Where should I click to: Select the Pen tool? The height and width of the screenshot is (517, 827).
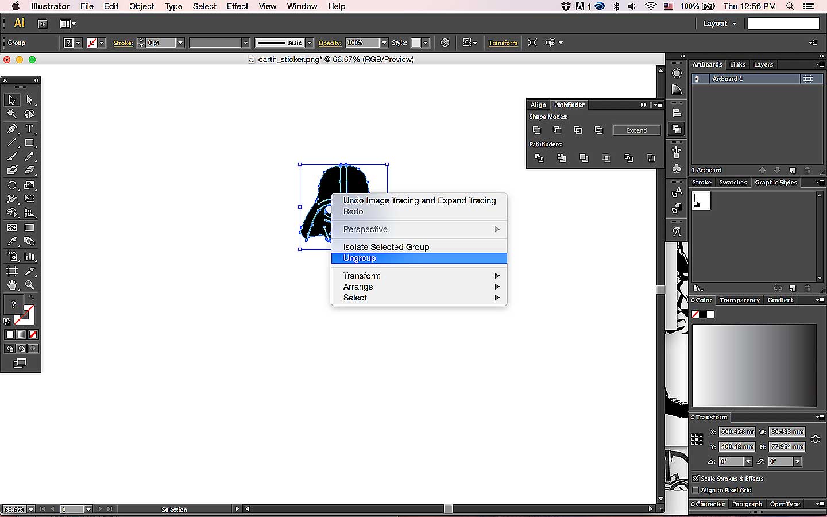(12, 129)
